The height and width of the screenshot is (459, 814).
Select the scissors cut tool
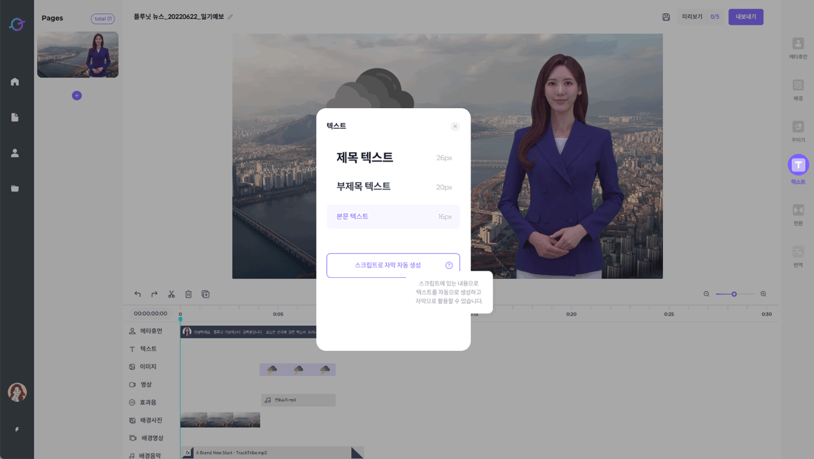(x=171, y=294)
